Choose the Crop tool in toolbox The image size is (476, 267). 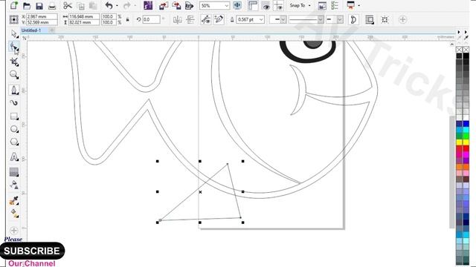[x=14, y=62]
